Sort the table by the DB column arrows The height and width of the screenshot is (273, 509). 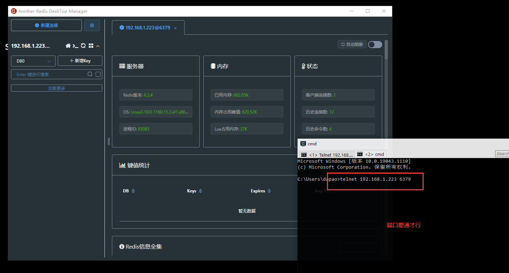[133, 191]
